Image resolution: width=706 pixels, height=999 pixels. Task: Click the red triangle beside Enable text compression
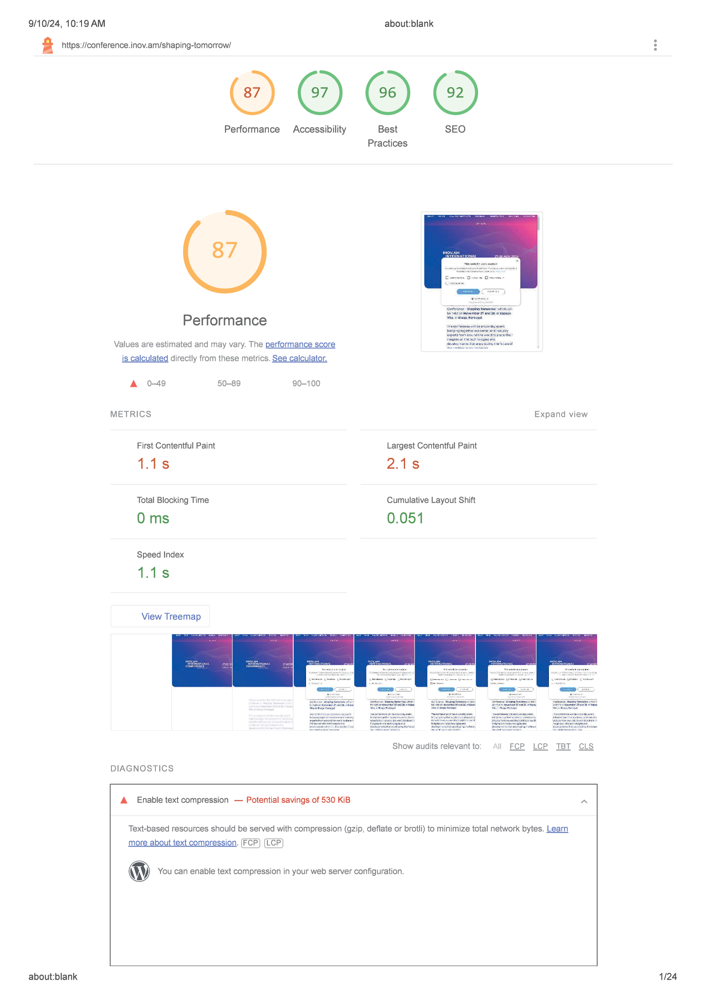pyautogui.click(x=124, y=800)
